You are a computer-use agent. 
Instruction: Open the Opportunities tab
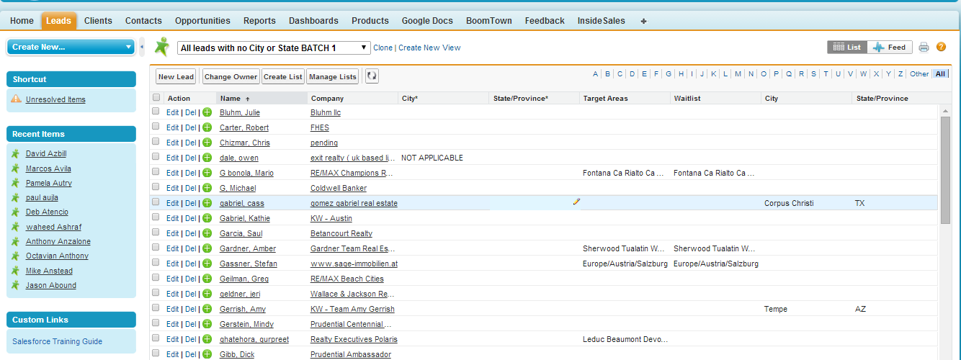point(202,21)
